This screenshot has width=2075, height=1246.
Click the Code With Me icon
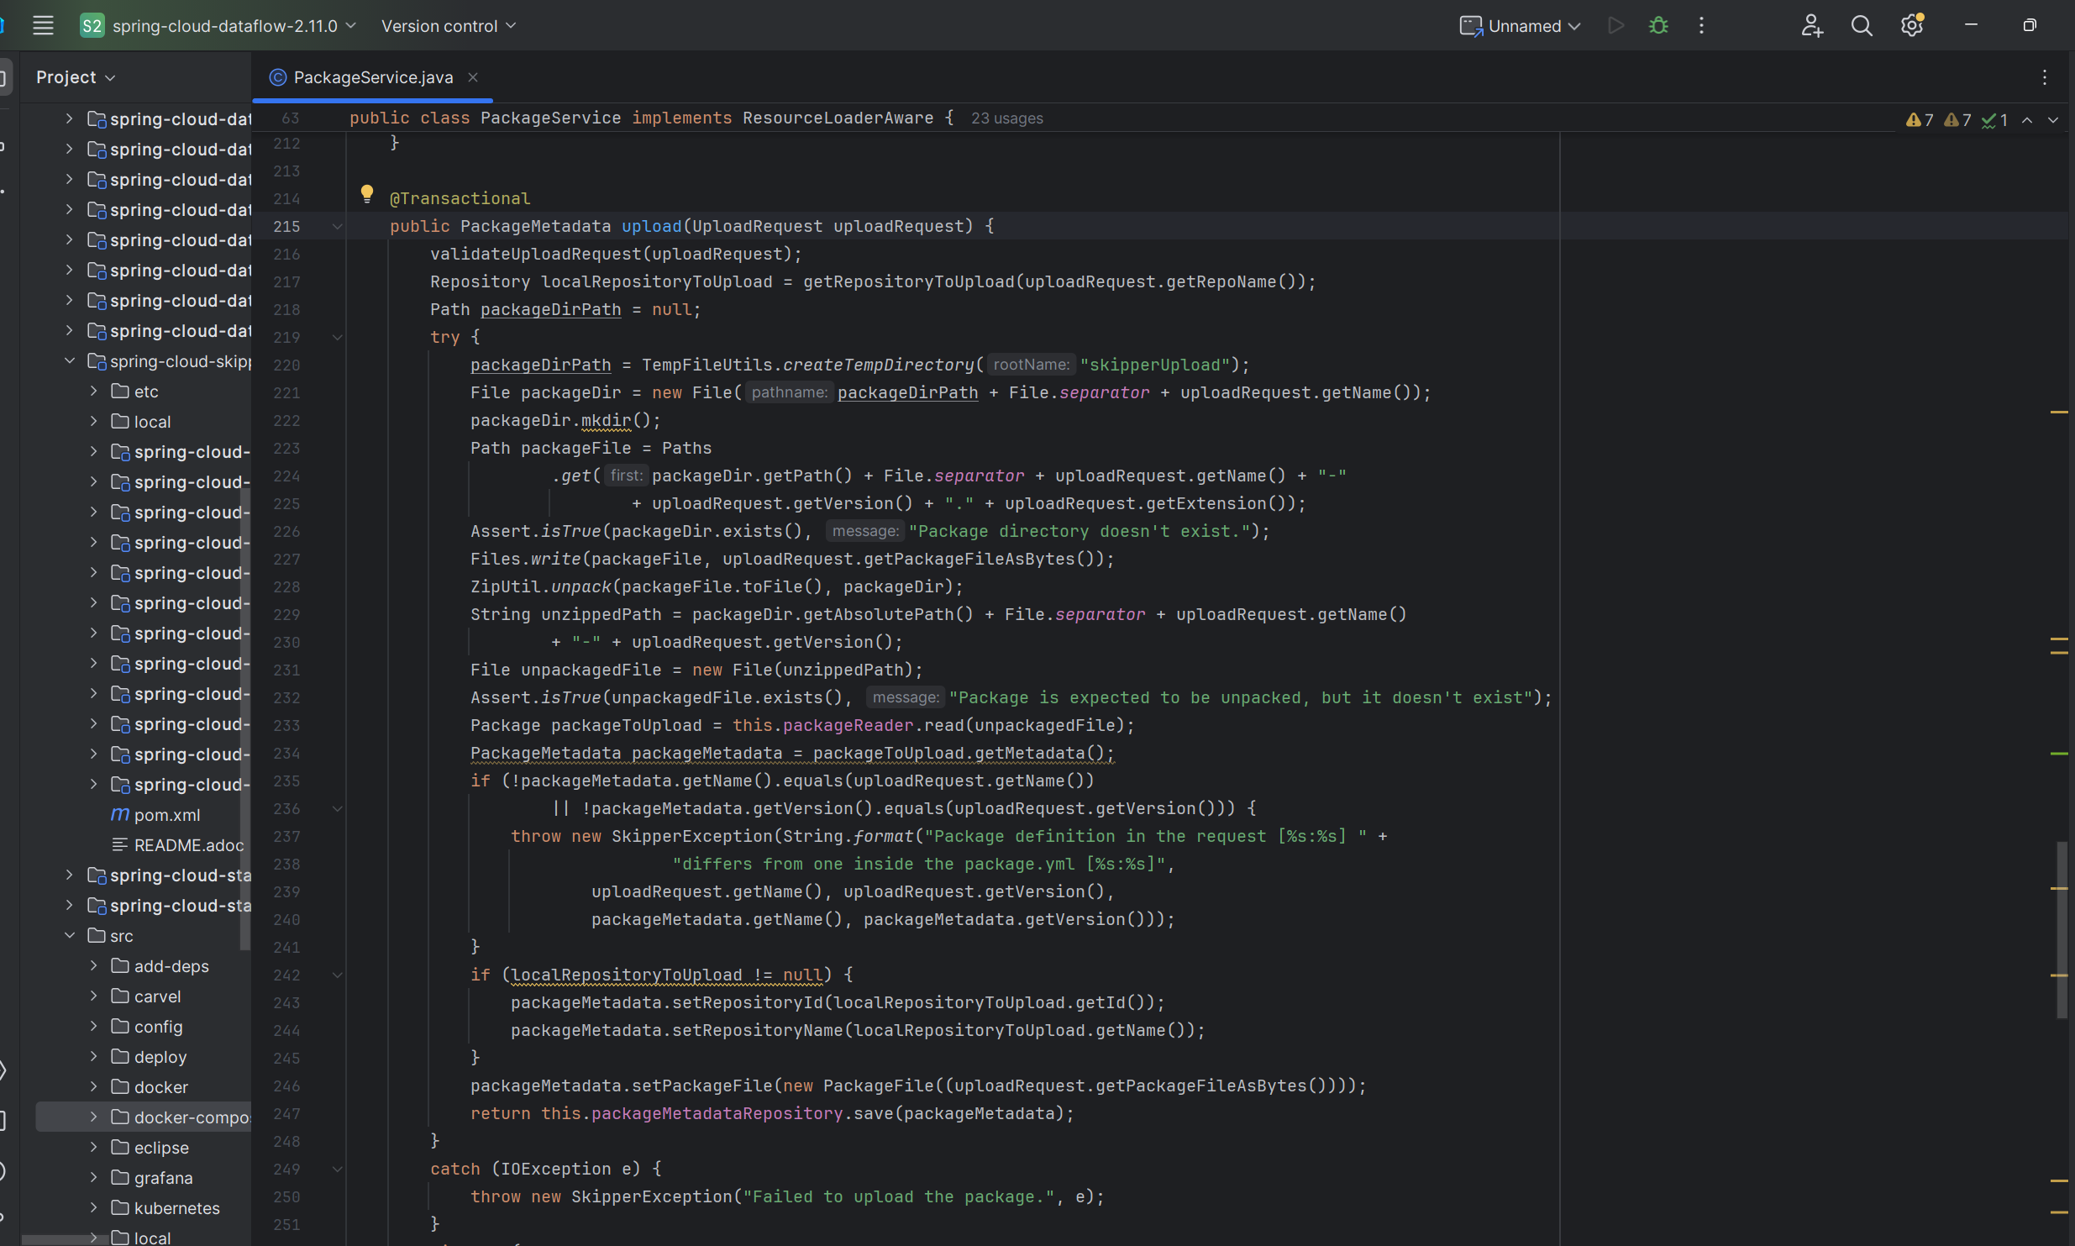1811,26
